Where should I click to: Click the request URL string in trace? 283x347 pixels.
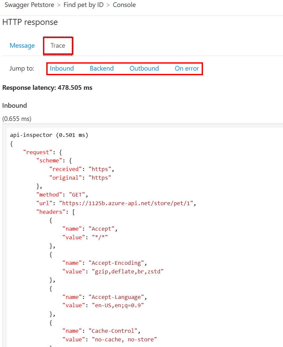click(x=128, y=203)
